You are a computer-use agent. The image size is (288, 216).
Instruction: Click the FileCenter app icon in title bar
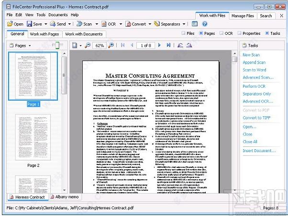click(9, 7)
